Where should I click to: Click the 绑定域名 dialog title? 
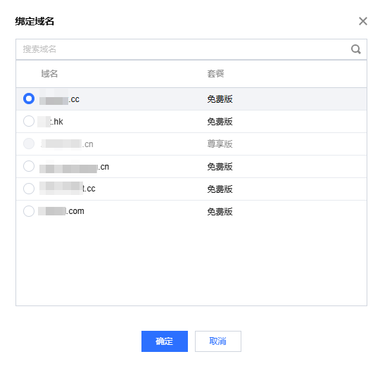[x=34, y=21]
